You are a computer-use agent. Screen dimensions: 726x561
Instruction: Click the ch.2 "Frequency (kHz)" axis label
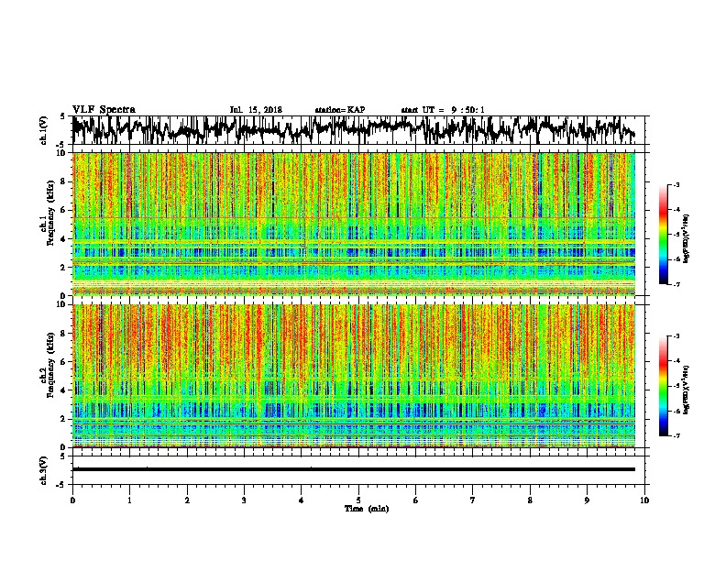[50, 365]
